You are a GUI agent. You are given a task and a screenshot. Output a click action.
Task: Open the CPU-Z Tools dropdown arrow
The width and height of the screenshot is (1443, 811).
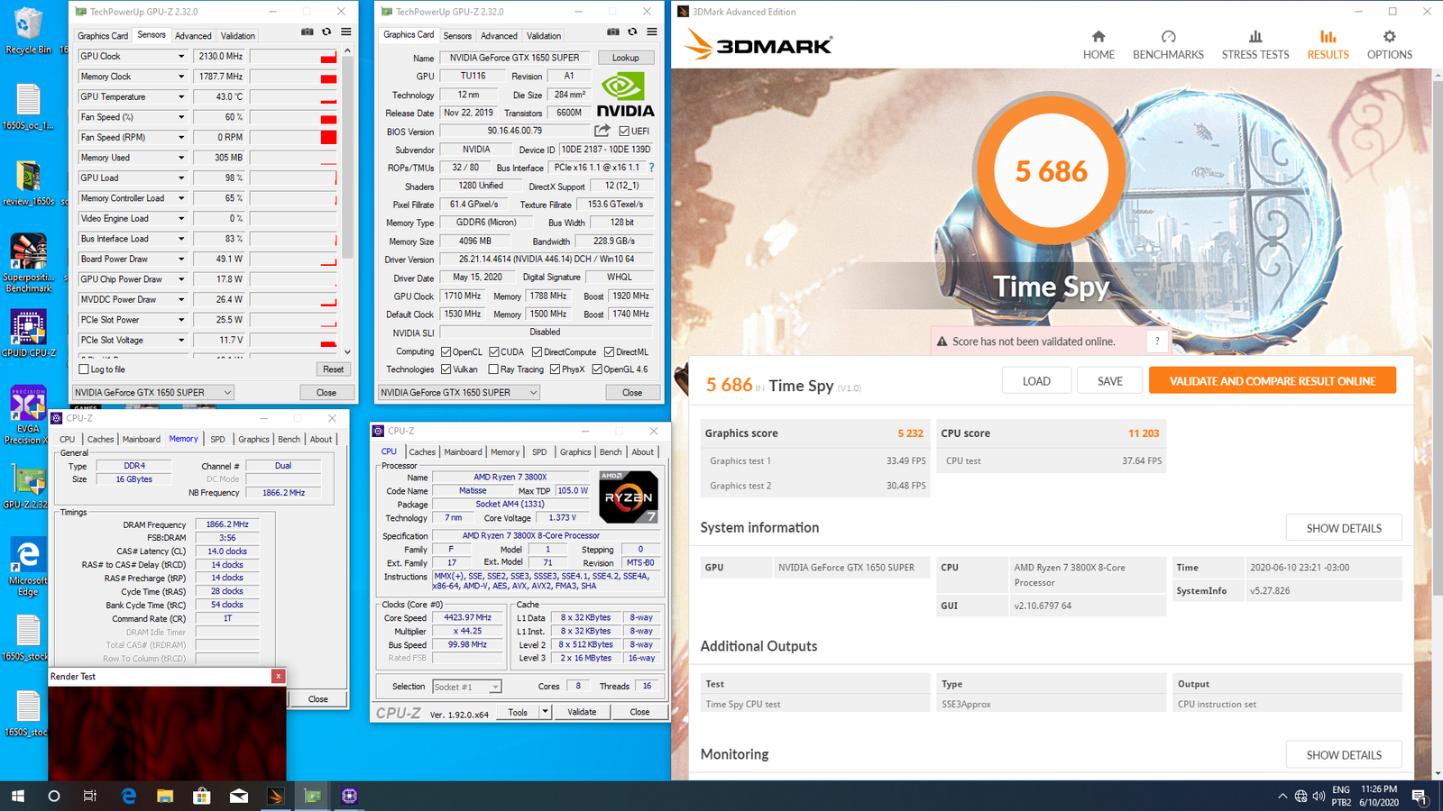click(545, 712)
